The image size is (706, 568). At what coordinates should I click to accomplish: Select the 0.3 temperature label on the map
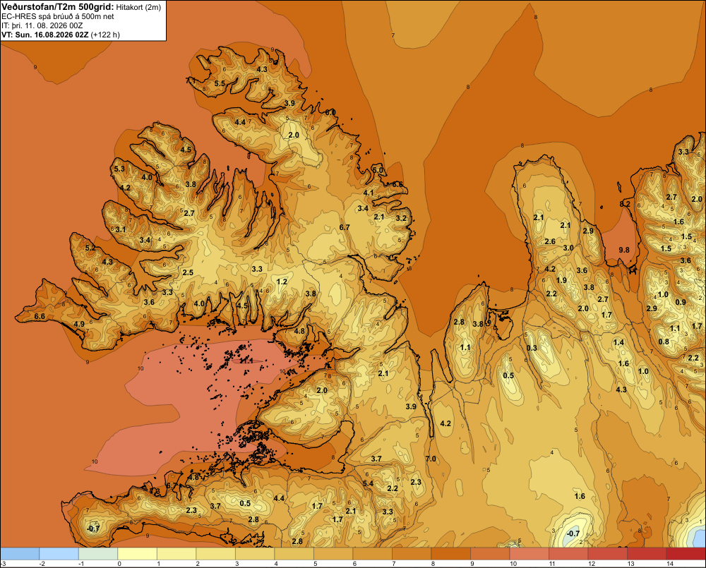pos(532,348)
